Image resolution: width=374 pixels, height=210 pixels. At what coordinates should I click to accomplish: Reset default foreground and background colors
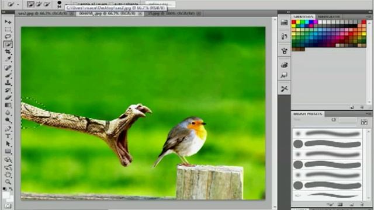point(5,189)
